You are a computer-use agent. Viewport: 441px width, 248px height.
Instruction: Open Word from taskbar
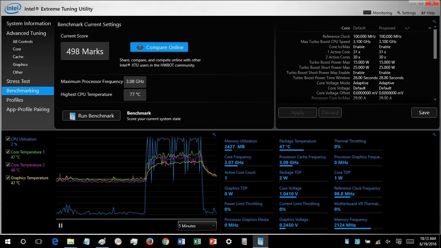[181, 241]
